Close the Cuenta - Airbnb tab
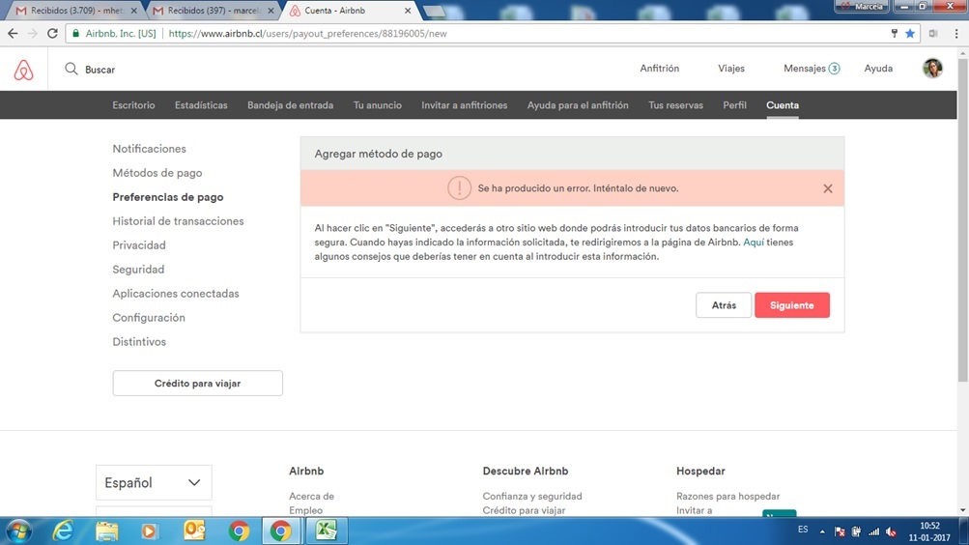The width and height of the screenshot is (969, 545). pos(408,11)
